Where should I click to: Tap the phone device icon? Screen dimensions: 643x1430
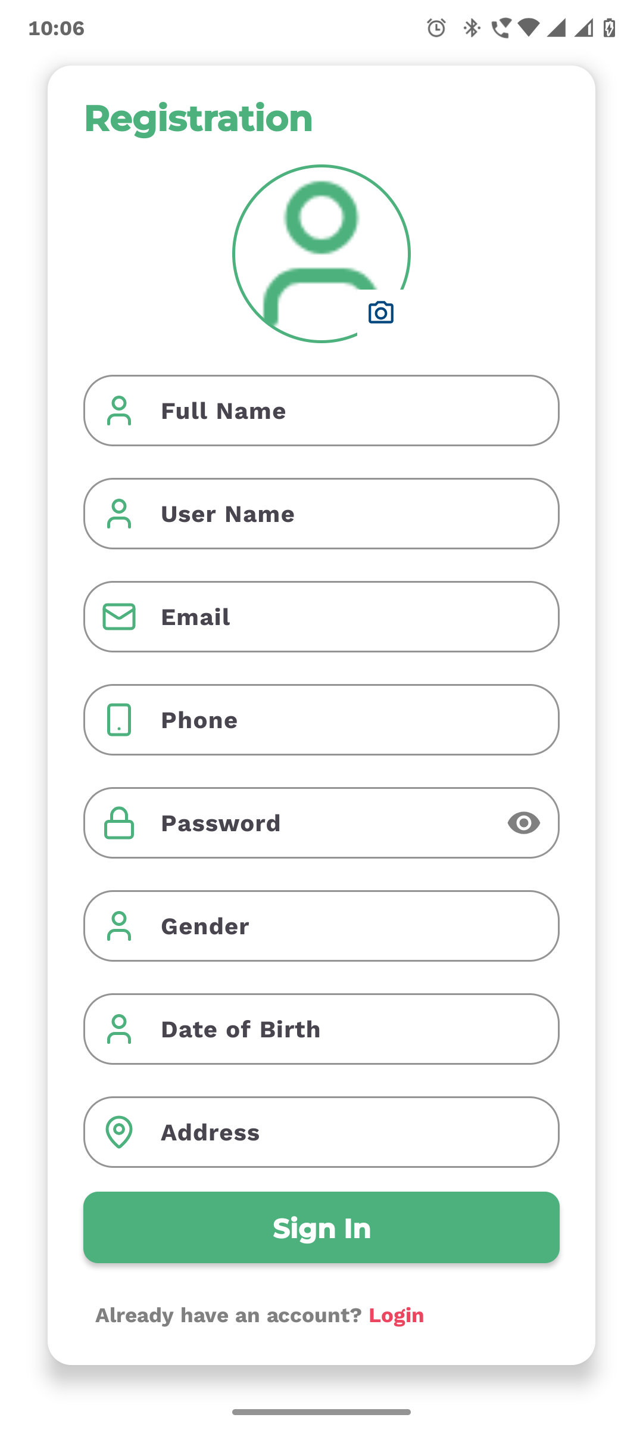point(119,720)
